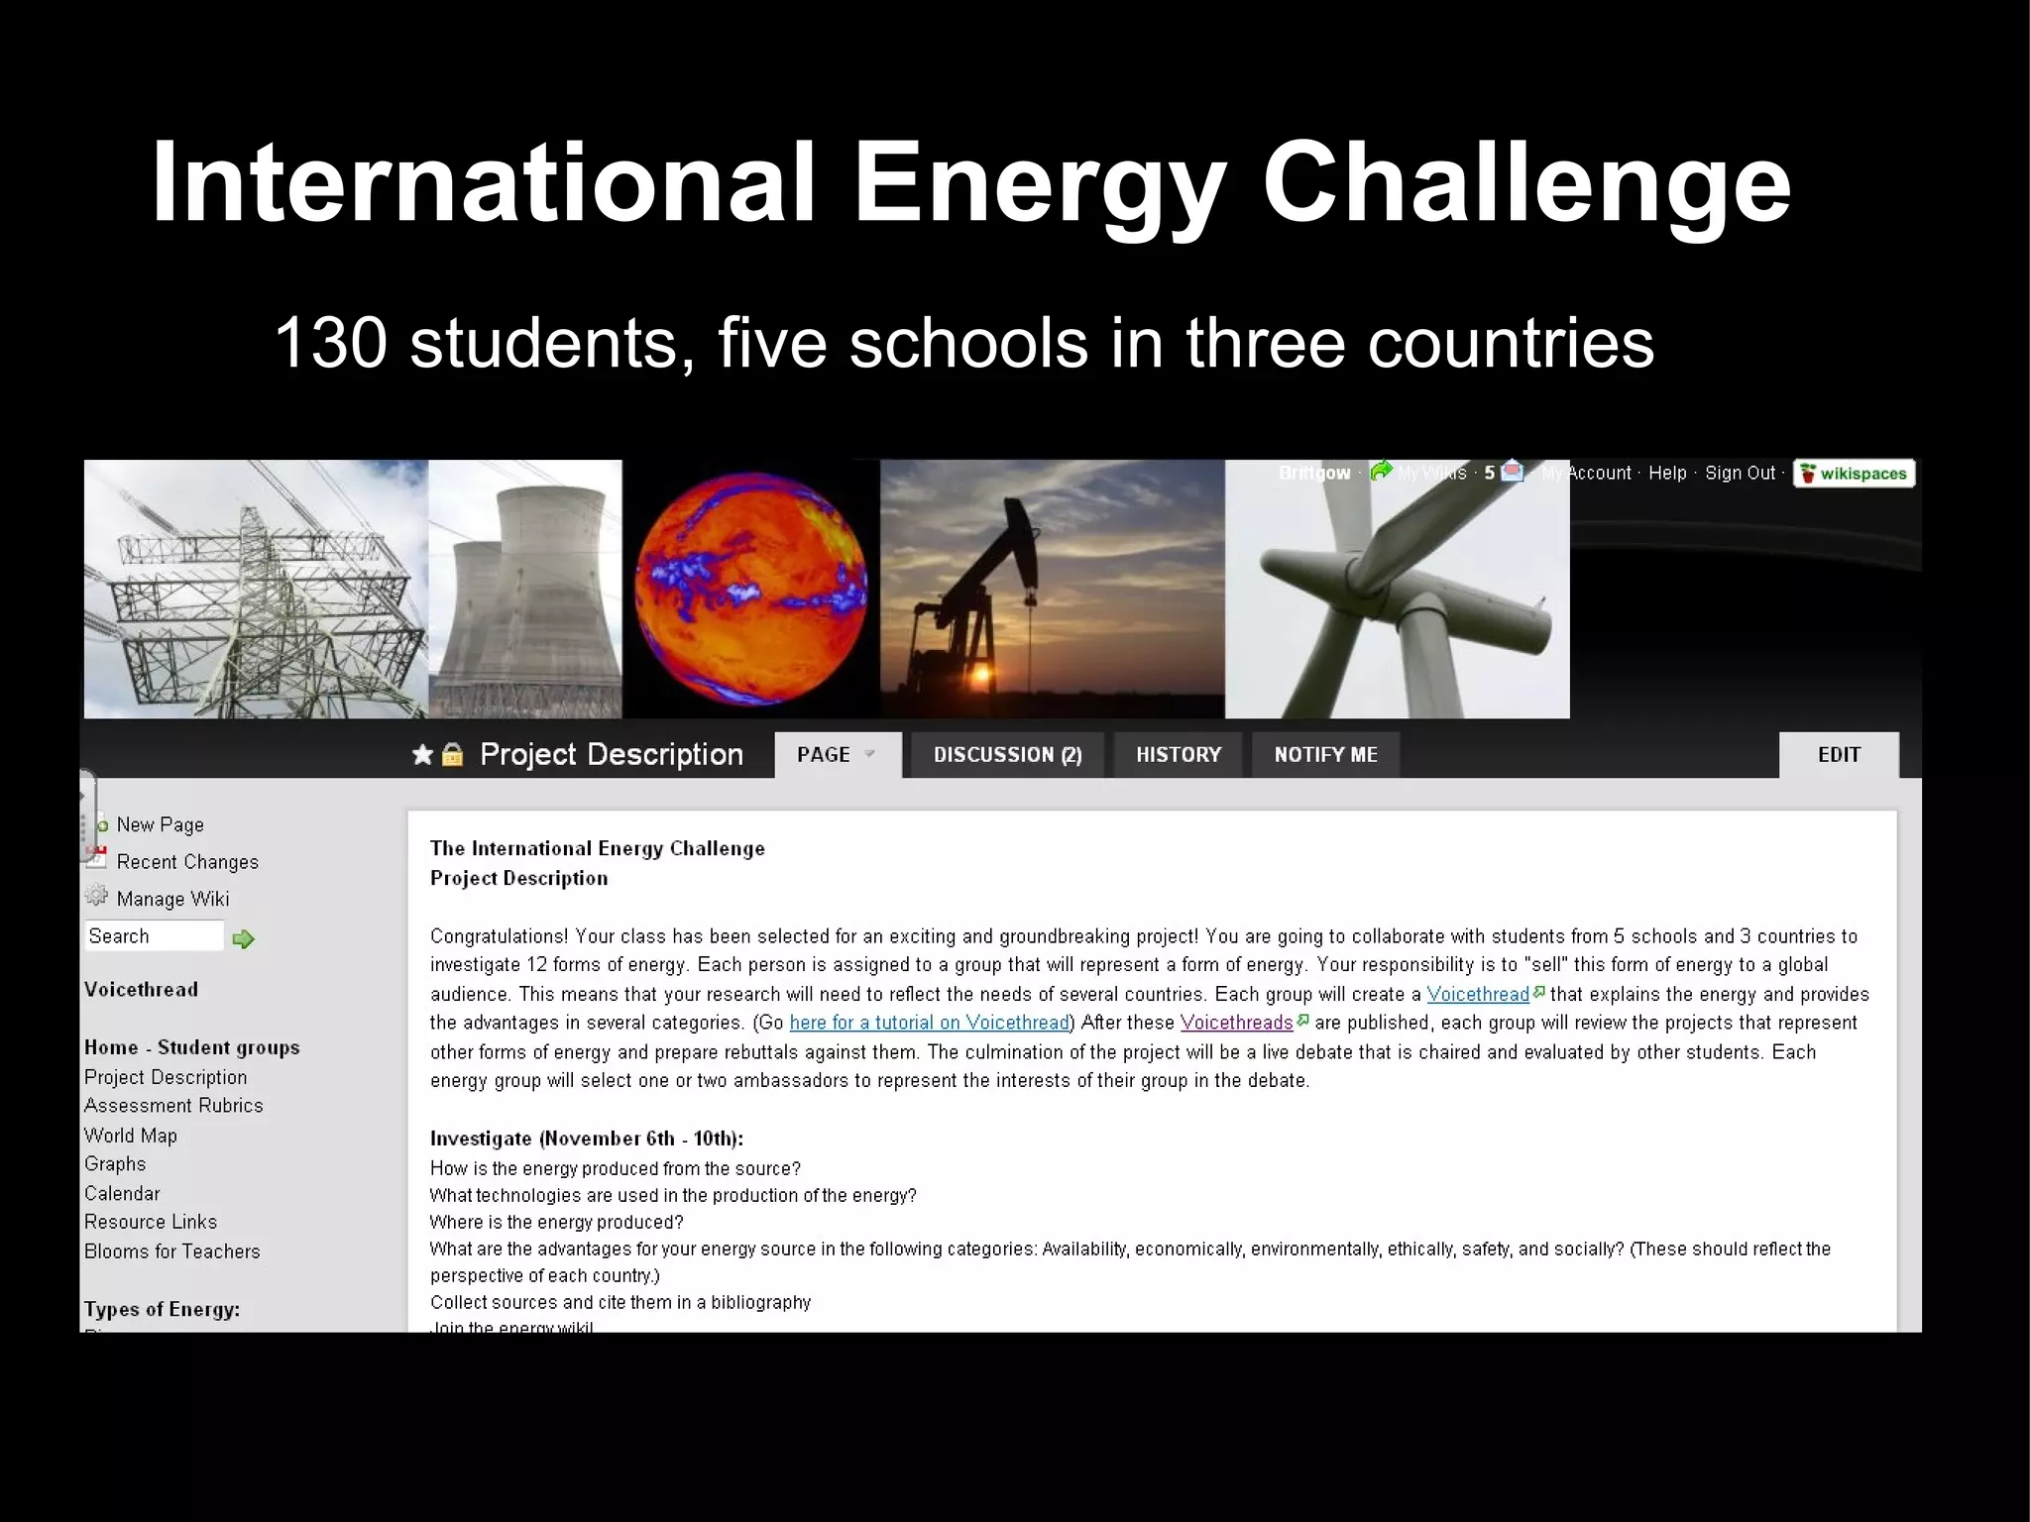Click the purple Voicethreads hyperlink
2030x1522 pixels.
pyautogui.click(x=1237, y=1023)
